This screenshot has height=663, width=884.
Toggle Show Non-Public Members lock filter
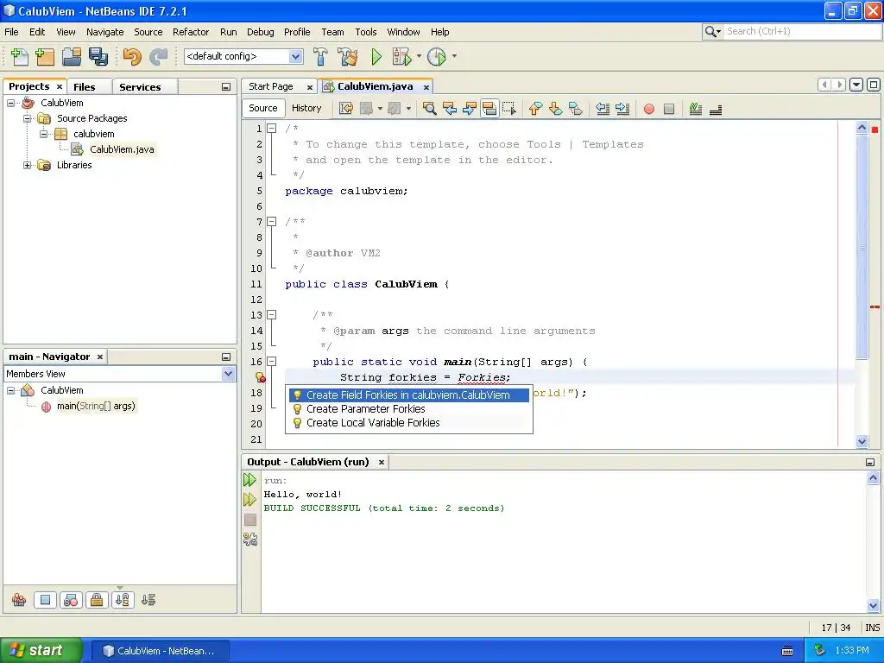tap(97, 600)
